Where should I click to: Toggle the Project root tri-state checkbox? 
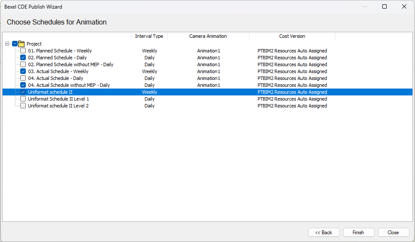pyautogui.click(x=15, y=44)
